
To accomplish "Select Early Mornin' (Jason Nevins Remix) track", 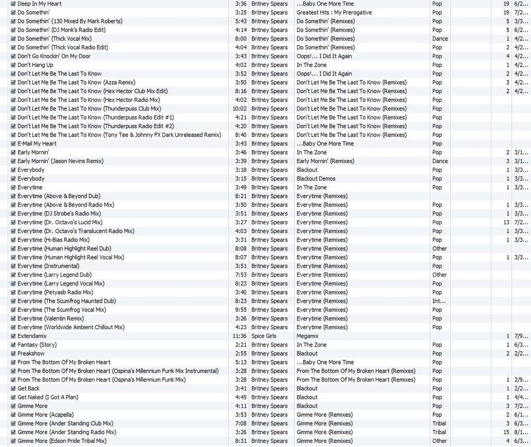I will pos(60,161).
